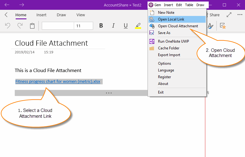Screen dimensions: 245x157
Task: Apply underline formatting
Action: 125,26
